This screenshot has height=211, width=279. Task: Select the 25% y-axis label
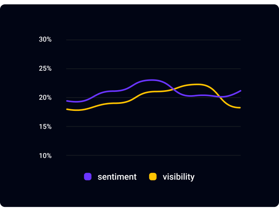tap(45, 69)
